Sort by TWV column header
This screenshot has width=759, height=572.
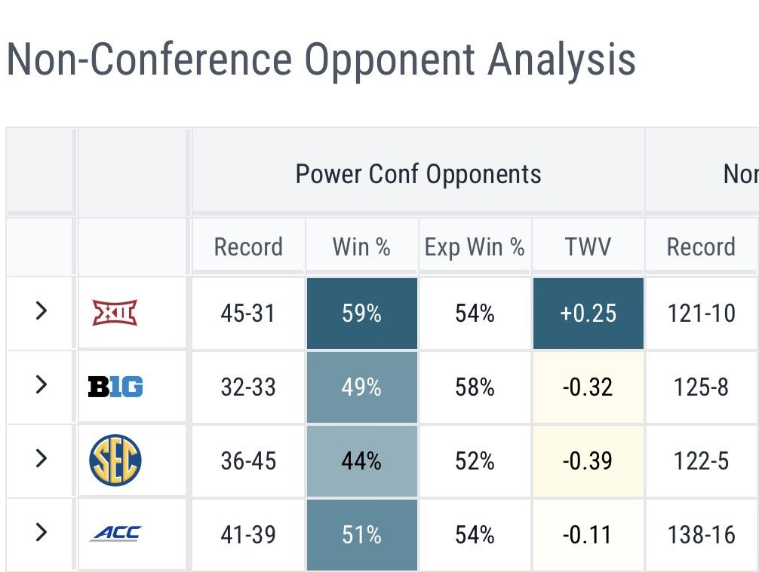(x=588, y=247)
